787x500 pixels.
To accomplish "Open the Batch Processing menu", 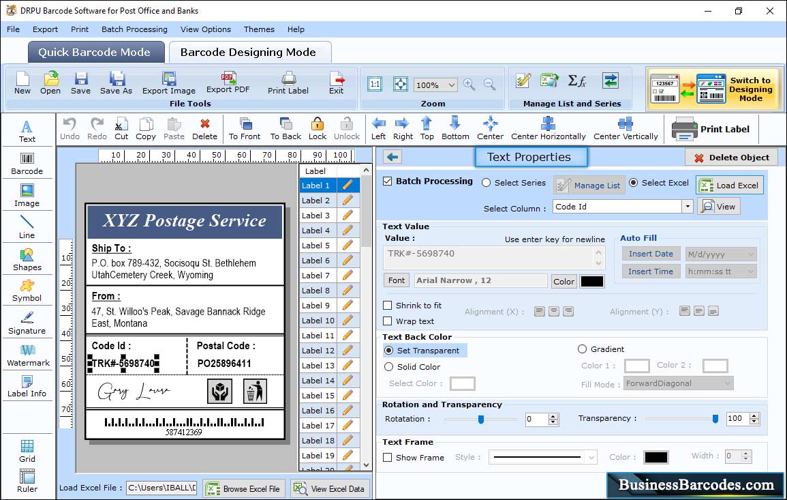I will (x=134, y=29).
